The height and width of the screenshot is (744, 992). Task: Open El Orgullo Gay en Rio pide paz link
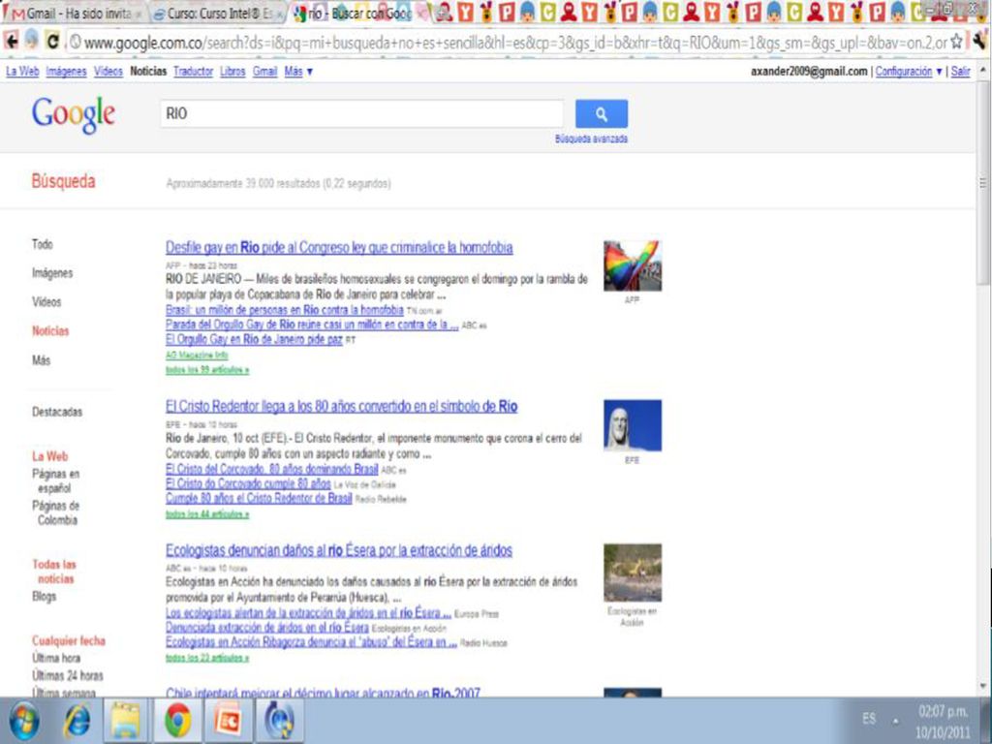pos(255,340)
